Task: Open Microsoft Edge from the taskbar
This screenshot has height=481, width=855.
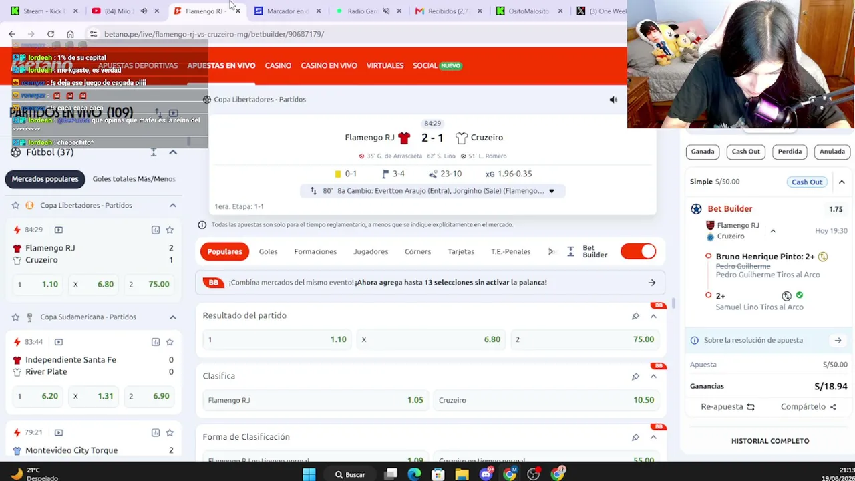Action: tap(415, 474)
